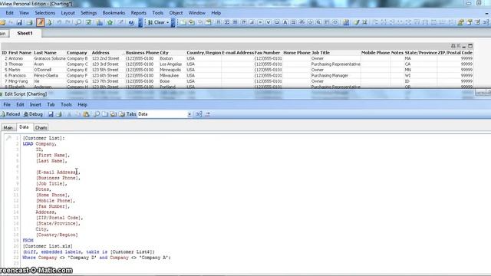The height and width of the screenshot is (276, 491).
Task: Click the highlighted Edit Script toolbar icon
Action: click(40, 22)
